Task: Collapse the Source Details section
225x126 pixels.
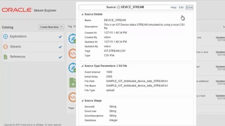Action: pyautogui.click(x=82, y=14)
